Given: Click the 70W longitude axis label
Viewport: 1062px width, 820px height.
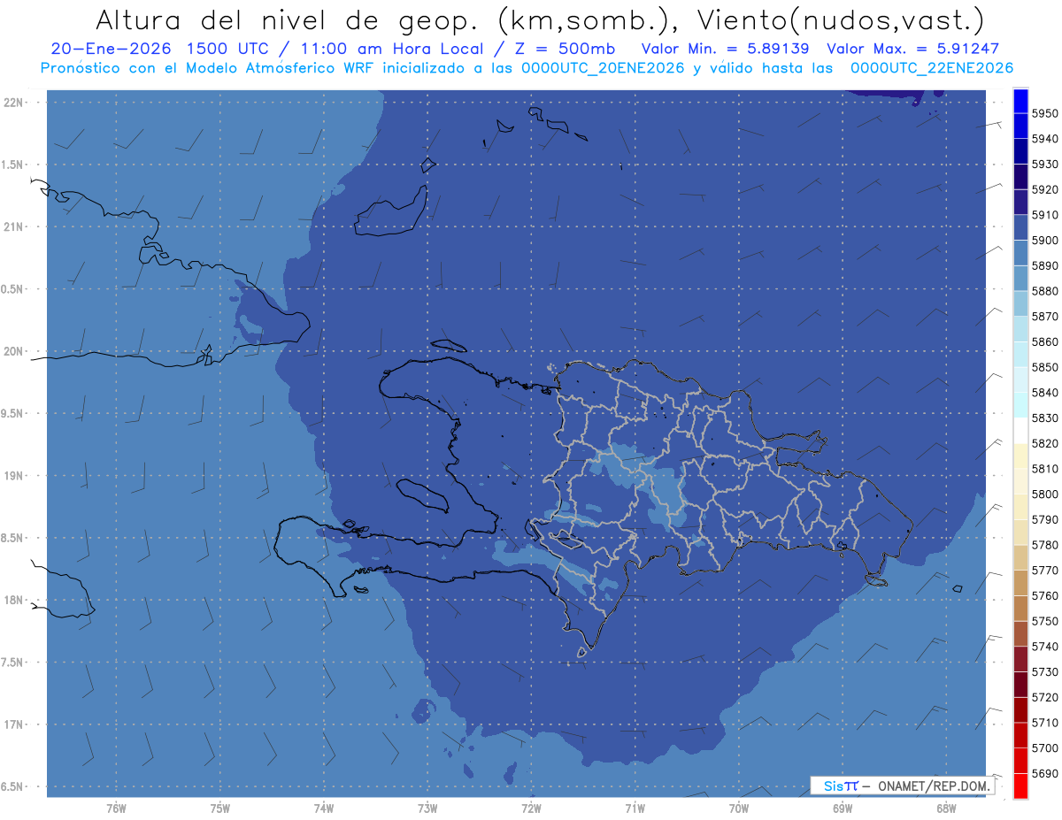Looking at the screenshot, I should pyautogui.click(x=739, y=808).
